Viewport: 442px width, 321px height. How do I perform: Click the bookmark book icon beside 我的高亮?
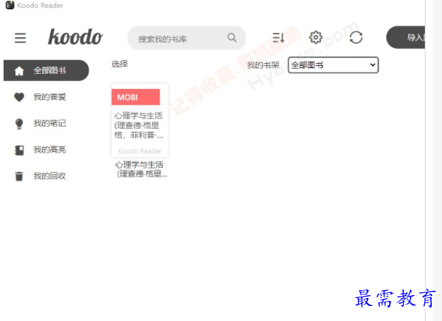click(19, 150)
